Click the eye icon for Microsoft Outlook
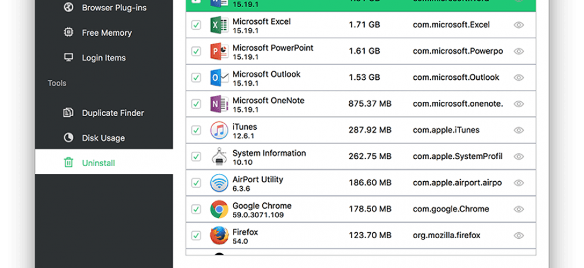This screenshot has width=584, height=268. pyautogui.click(x=518, y=77)
